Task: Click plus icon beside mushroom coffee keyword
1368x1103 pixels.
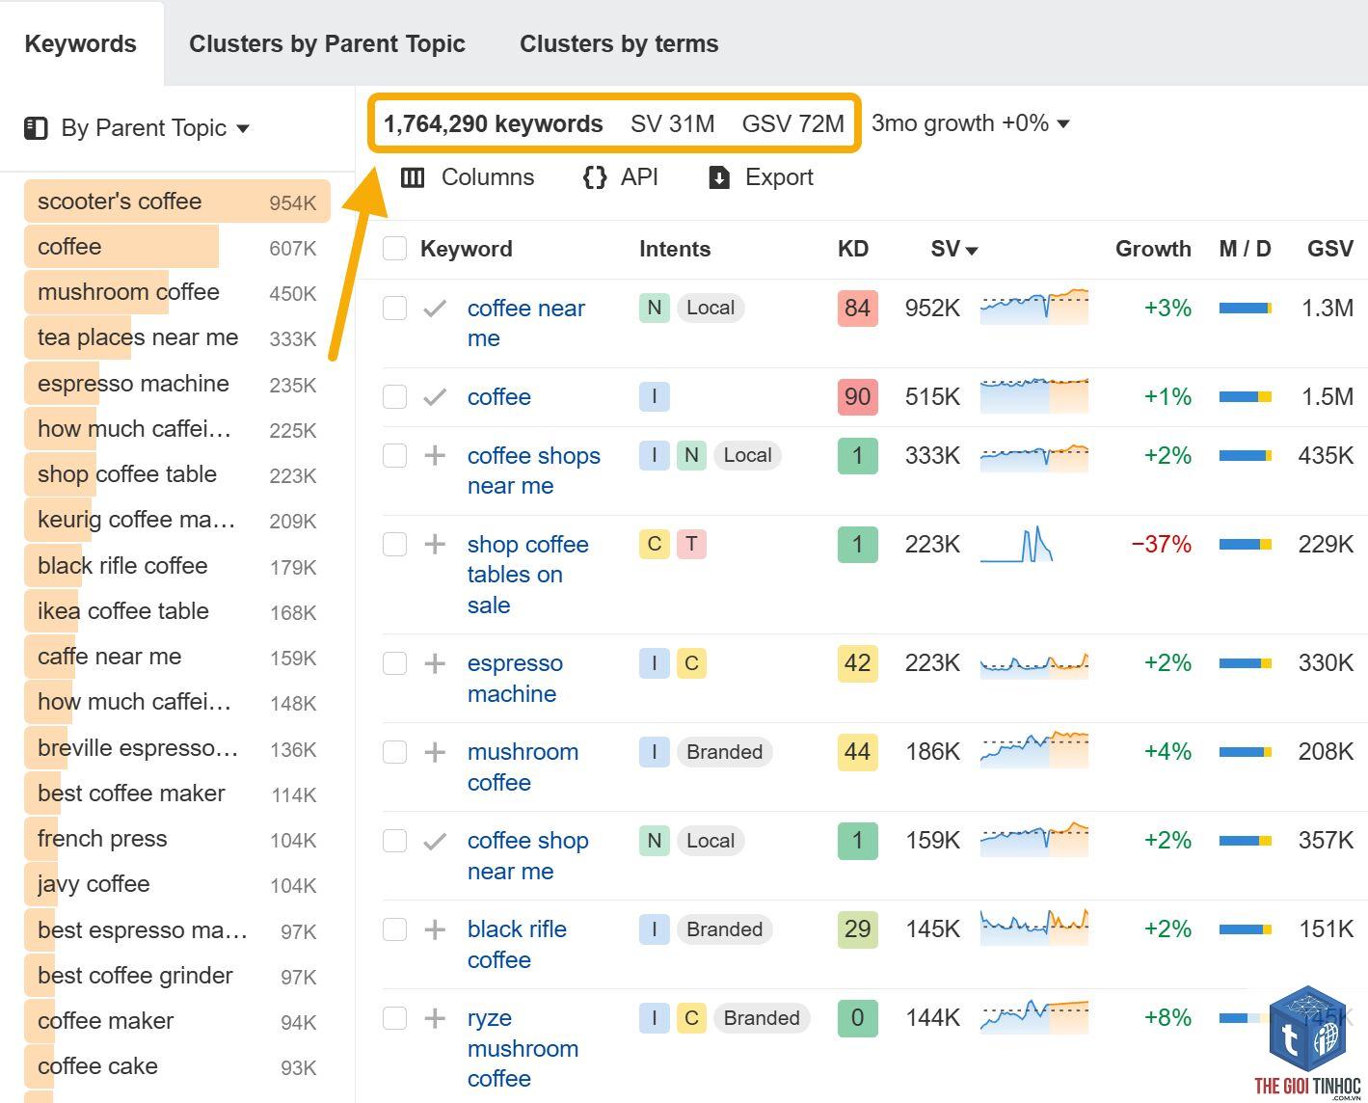Action: click(435, 752)
